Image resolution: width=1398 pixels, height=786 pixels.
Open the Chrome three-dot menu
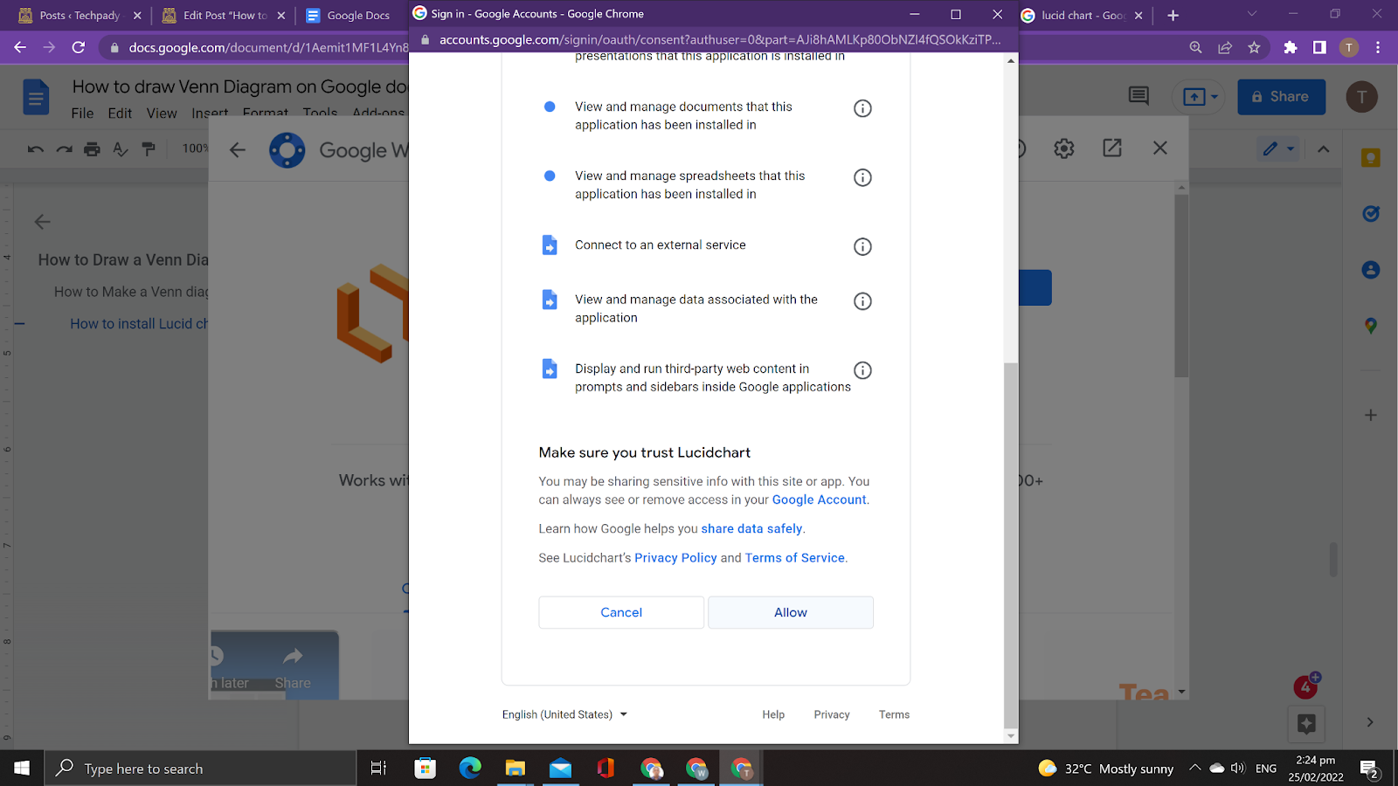coord(1378,48)
